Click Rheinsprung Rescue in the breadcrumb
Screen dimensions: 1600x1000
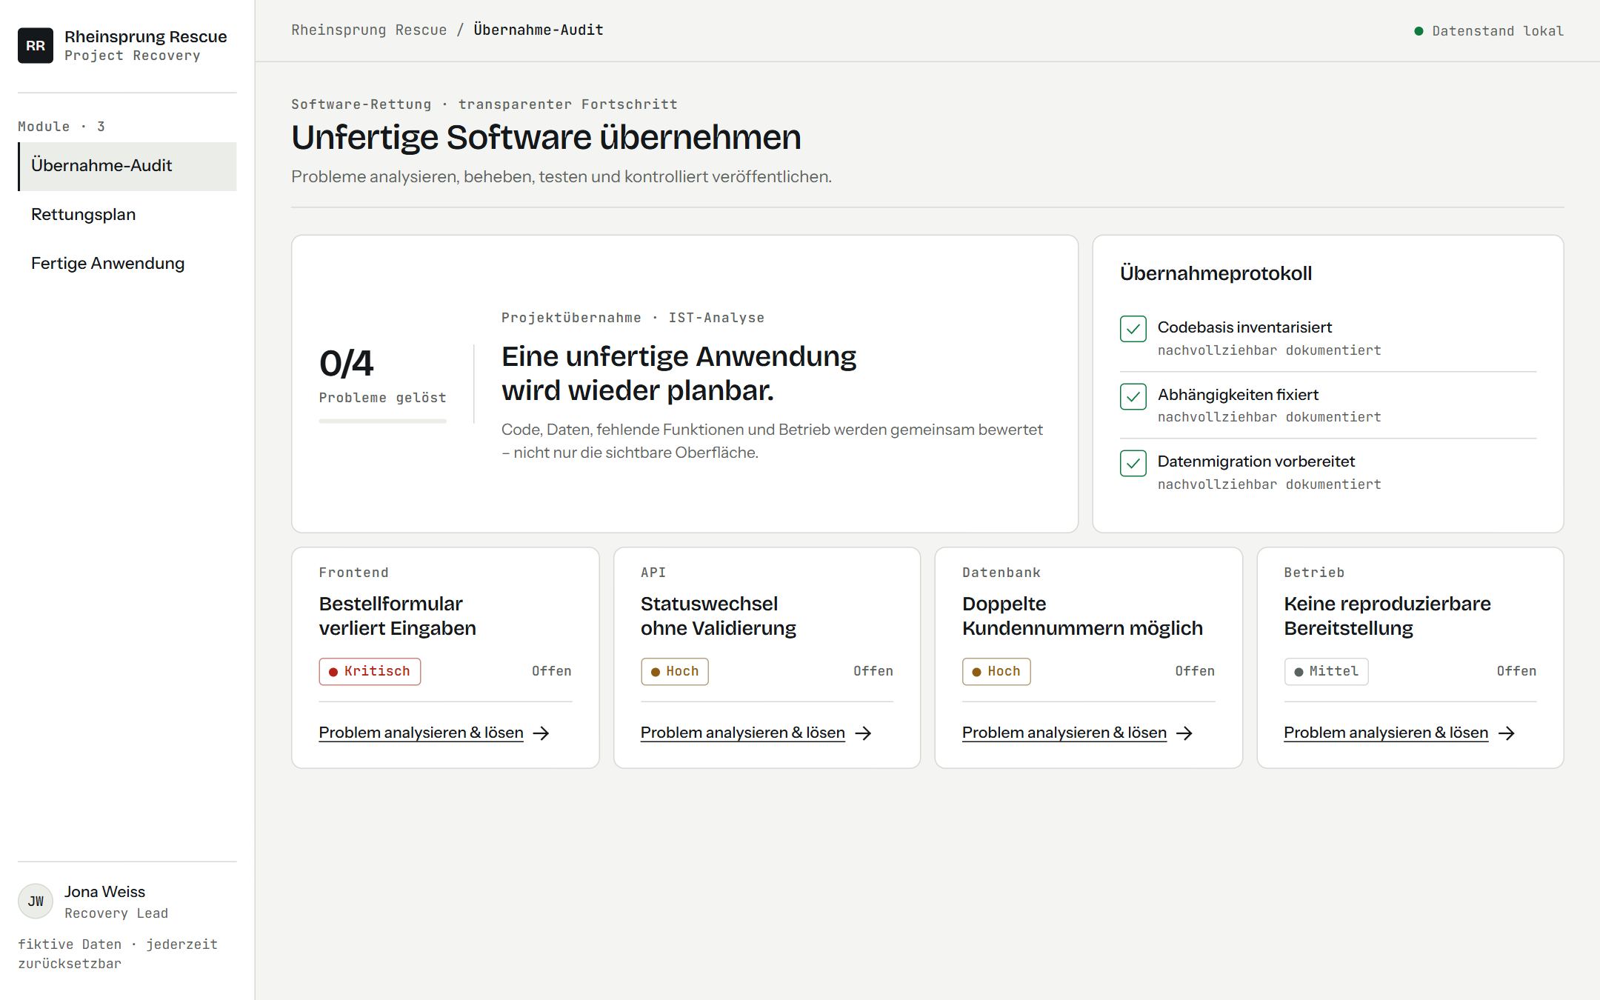coord(369,30)
